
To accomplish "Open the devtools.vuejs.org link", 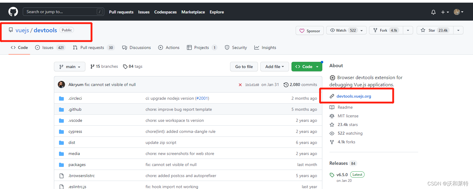I will 353,96.
